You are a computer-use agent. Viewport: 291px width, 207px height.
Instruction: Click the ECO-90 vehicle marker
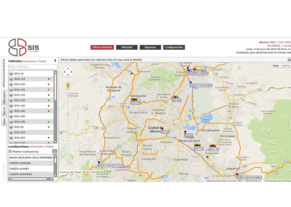[x=162, y=129]
